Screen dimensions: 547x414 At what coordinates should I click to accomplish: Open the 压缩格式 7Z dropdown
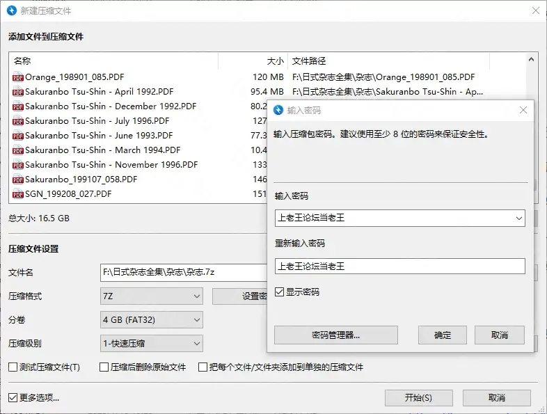coord(152,296)
